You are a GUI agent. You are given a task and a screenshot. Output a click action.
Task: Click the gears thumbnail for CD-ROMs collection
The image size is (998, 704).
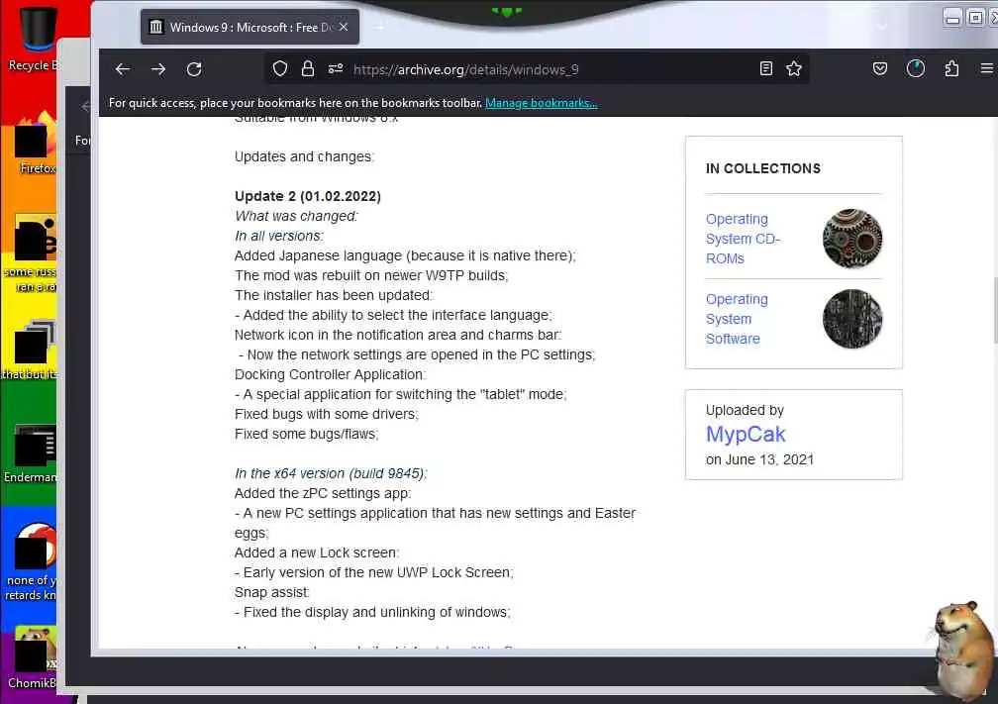tap(852, 239)
